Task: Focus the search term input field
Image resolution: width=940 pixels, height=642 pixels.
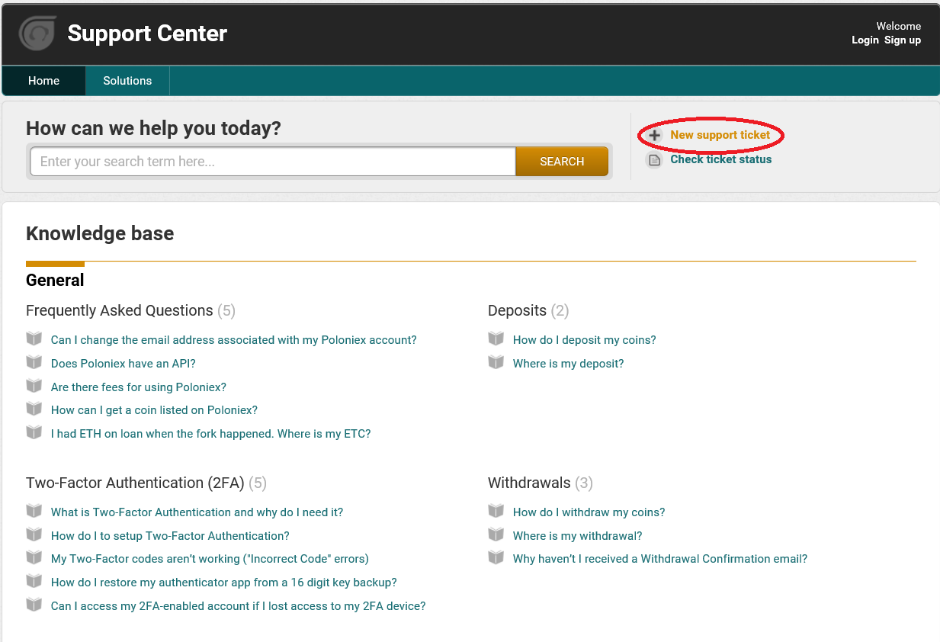Action: [x=273, y=162]
